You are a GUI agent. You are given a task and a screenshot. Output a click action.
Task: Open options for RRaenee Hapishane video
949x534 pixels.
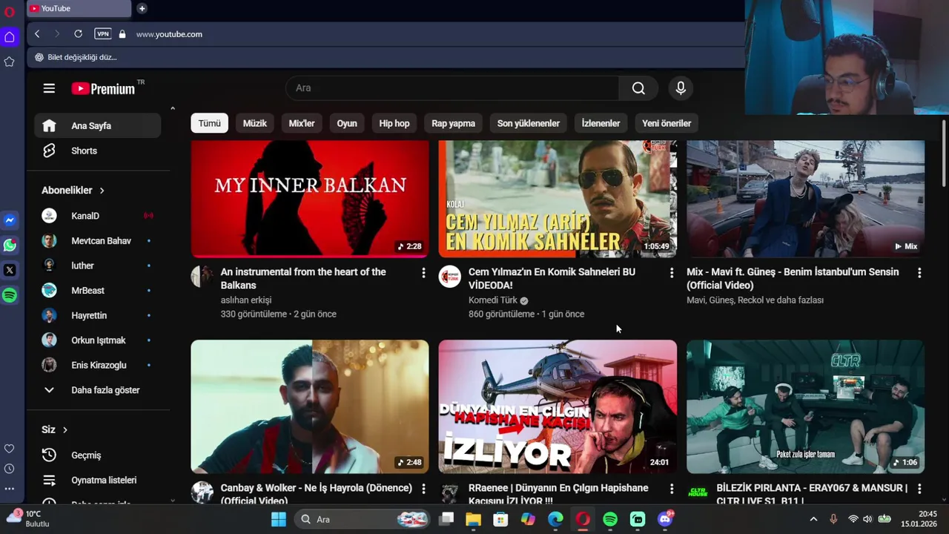(672, 489)
